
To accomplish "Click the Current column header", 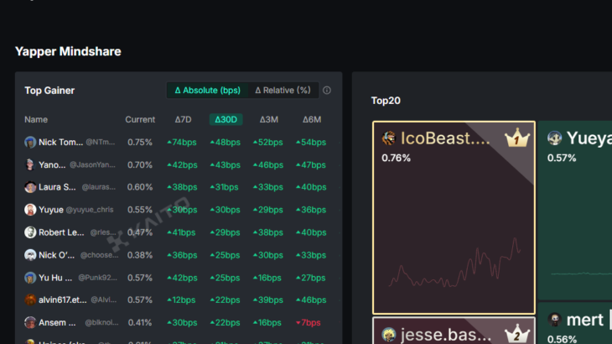I will pyautogui.click(x=140, y=119).
